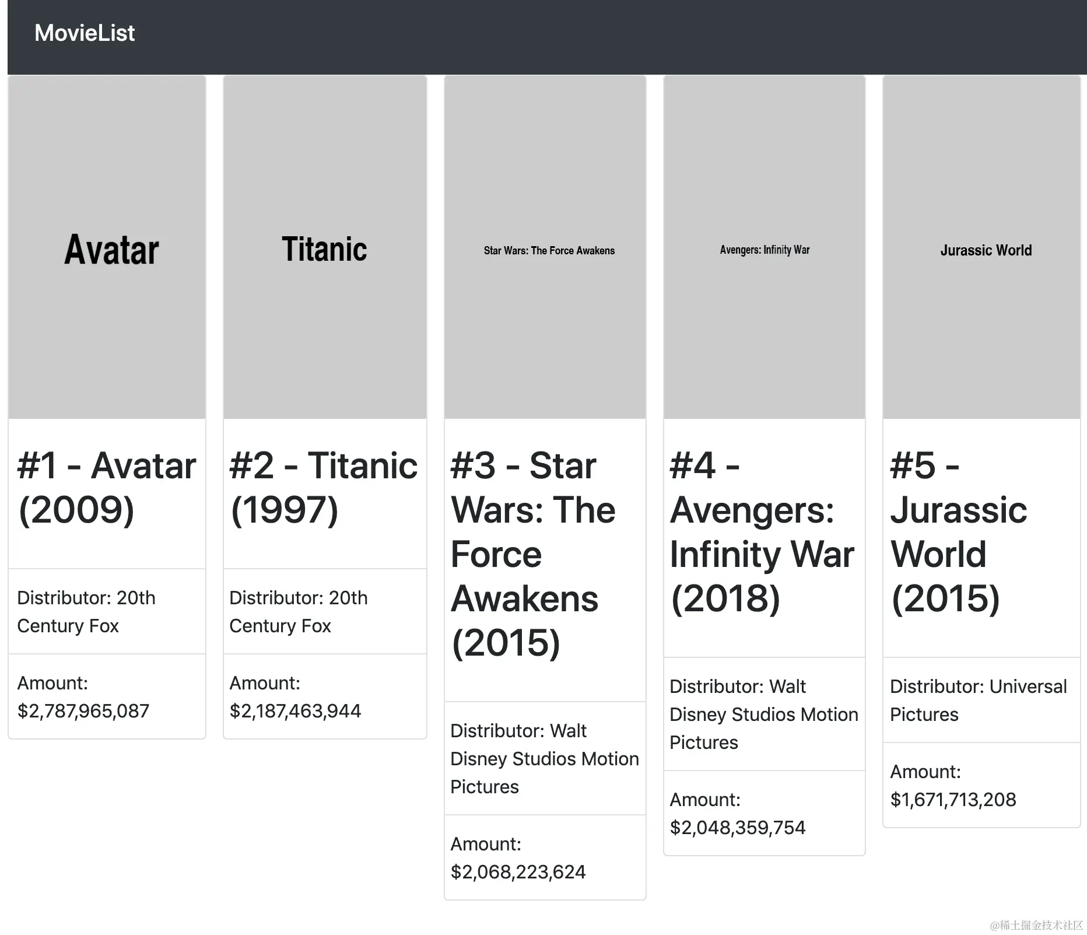The image size is (1087, 935).
Task: Select Avengers: Infinity War poster image
Action: (x=765, y=247)
